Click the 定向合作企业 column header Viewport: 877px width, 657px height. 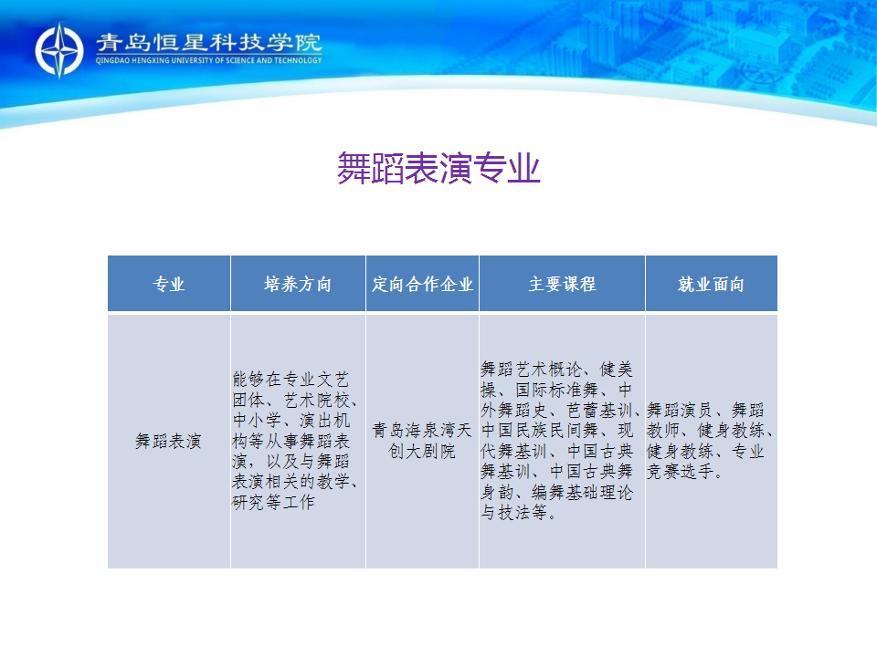pos(422,284)
